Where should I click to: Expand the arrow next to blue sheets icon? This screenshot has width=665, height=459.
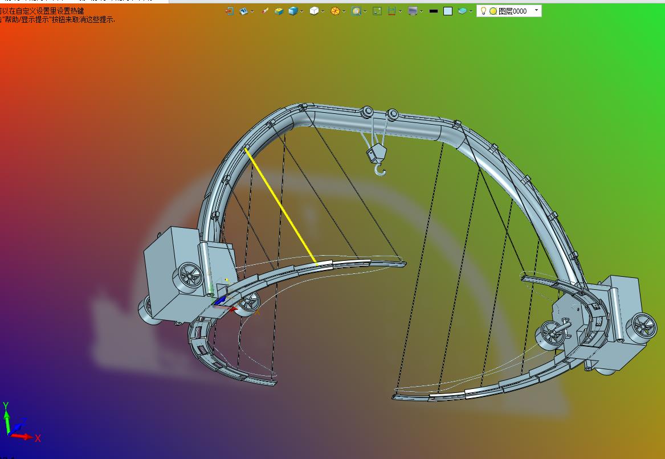(x=252, y=11)
